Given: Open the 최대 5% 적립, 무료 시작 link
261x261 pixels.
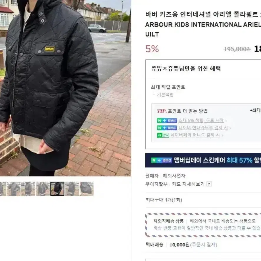Looking at the screenshot, I should (x=201, y=120).
